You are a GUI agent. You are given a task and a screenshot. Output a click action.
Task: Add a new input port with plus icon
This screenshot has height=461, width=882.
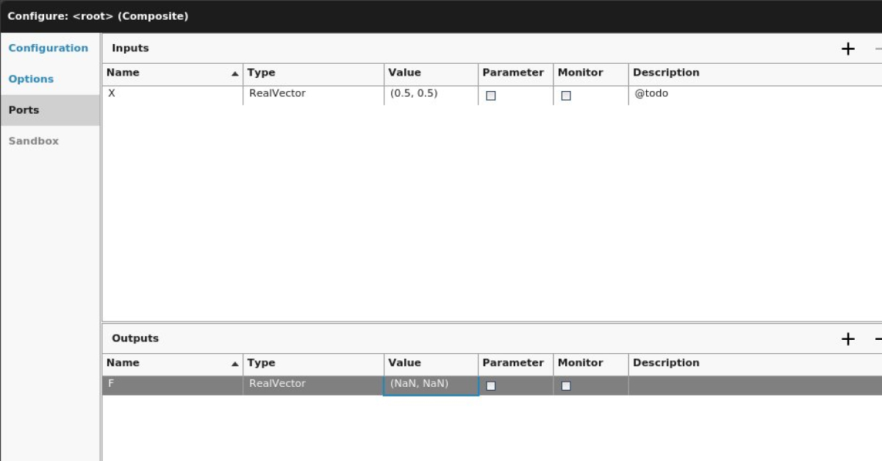(848, 48)
